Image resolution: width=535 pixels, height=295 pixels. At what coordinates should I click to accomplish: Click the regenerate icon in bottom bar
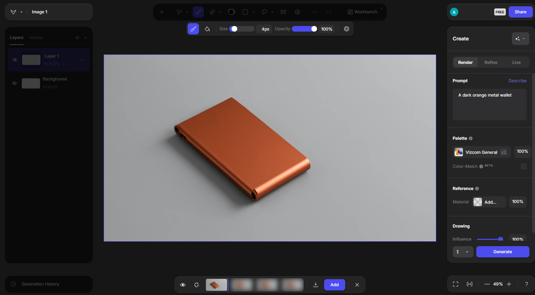(x=197, y=285)
